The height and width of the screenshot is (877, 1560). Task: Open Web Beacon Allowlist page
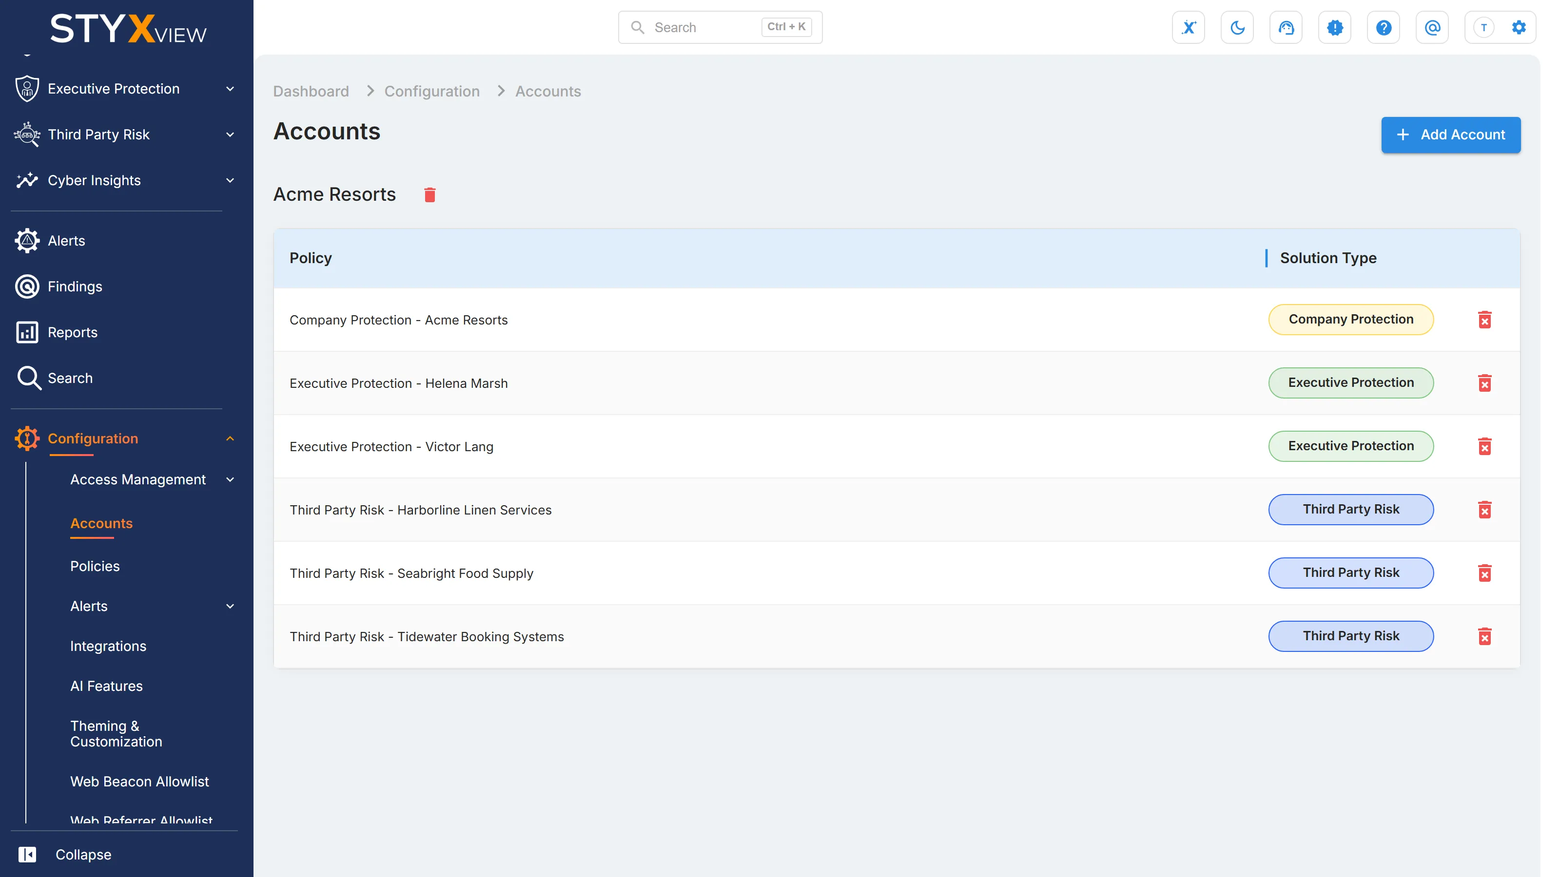point(139,782)
